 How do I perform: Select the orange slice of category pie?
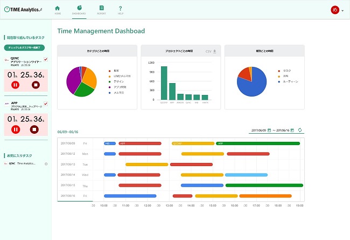(x=90, y=78)
